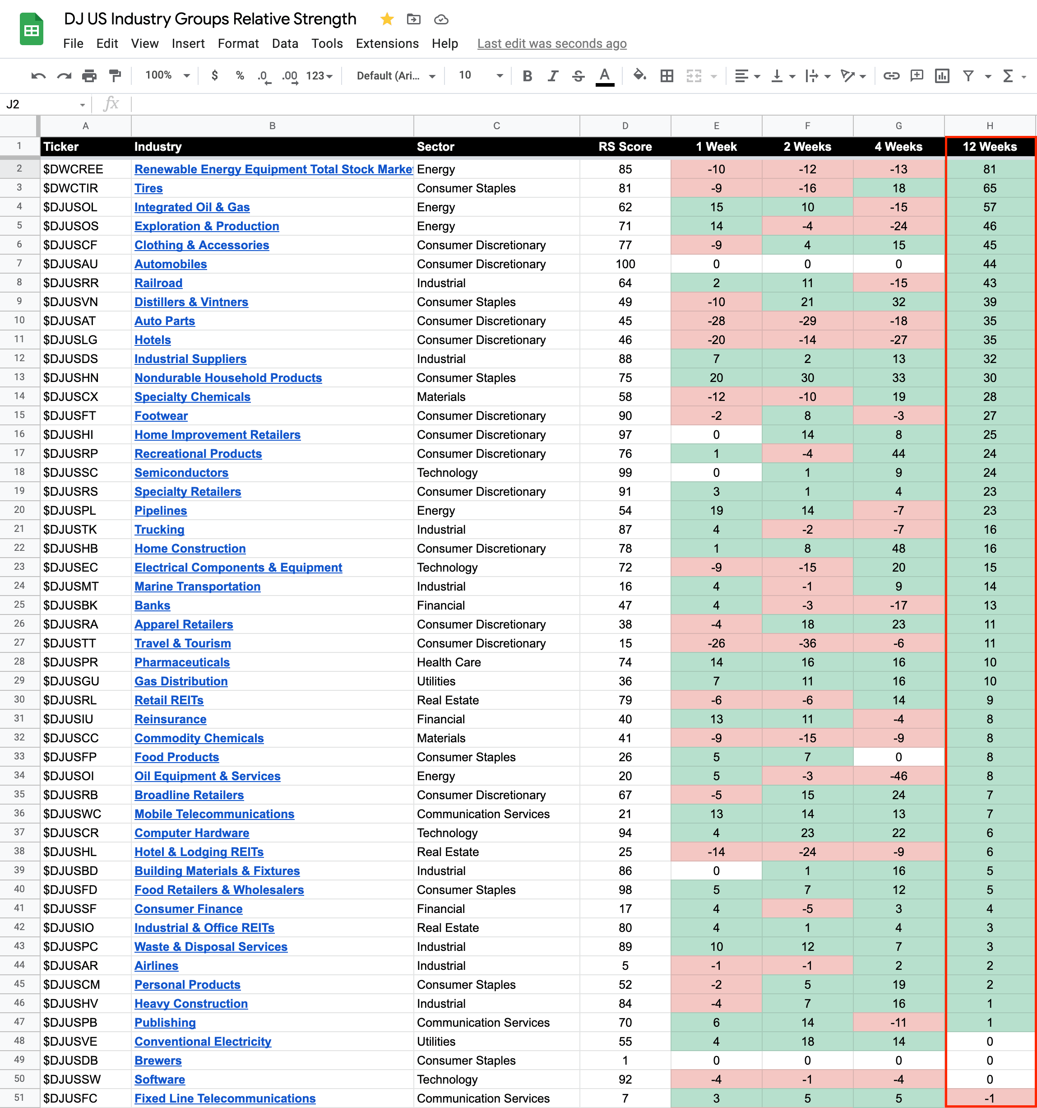Click the insert link icon
Viewport: 1037px width, 1108px height.
891,76
